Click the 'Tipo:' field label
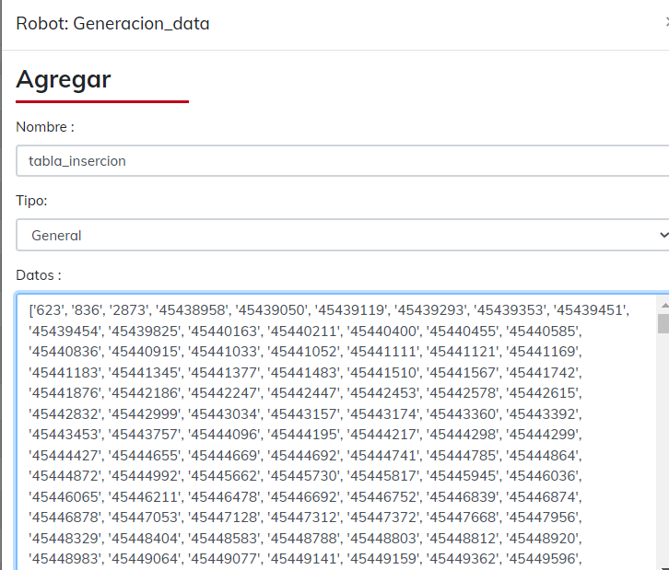Viewport: 669px width, 570px height. pos(32,200)
